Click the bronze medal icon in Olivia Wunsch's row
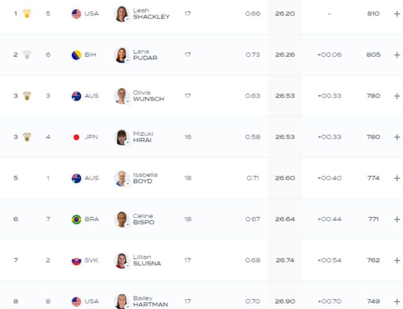The width and height of the screenshot is (403, 309). (27, 96)
